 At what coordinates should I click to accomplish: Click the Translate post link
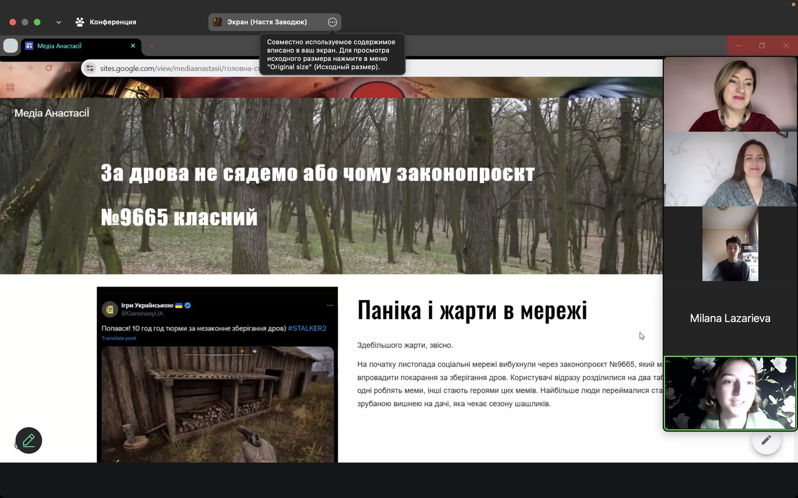tap(119, 338)
